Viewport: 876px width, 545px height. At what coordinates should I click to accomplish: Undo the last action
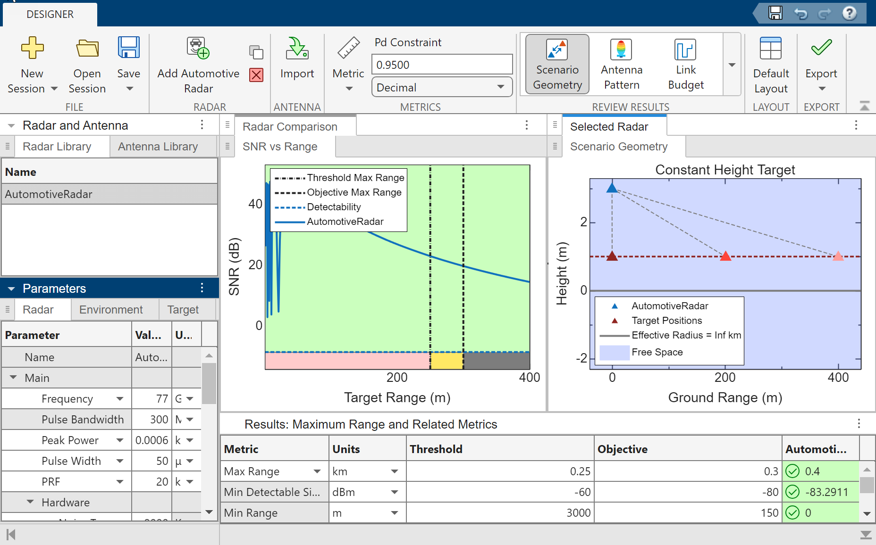pos(801,13)
